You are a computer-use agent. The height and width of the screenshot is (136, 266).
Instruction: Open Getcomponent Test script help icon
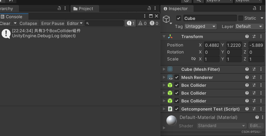(247, 109)
